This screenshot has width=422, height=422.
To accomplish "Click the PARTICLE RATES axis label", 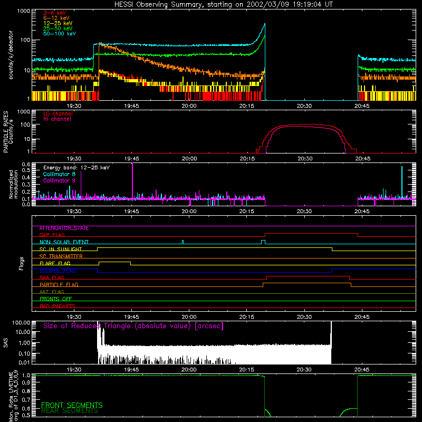I will (x=6, y=132).
